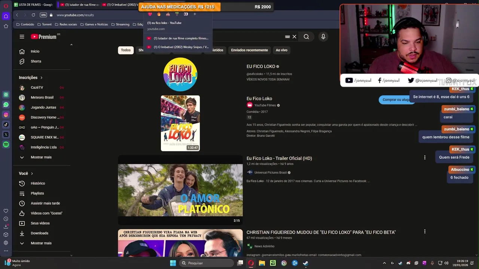Open Steam from the taskbar

click(305, 263)
